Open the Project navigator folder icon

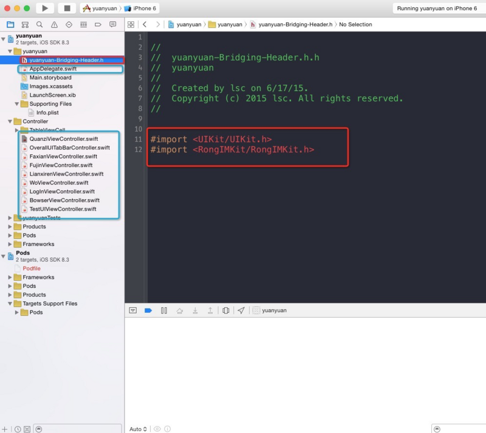(10, 24)
